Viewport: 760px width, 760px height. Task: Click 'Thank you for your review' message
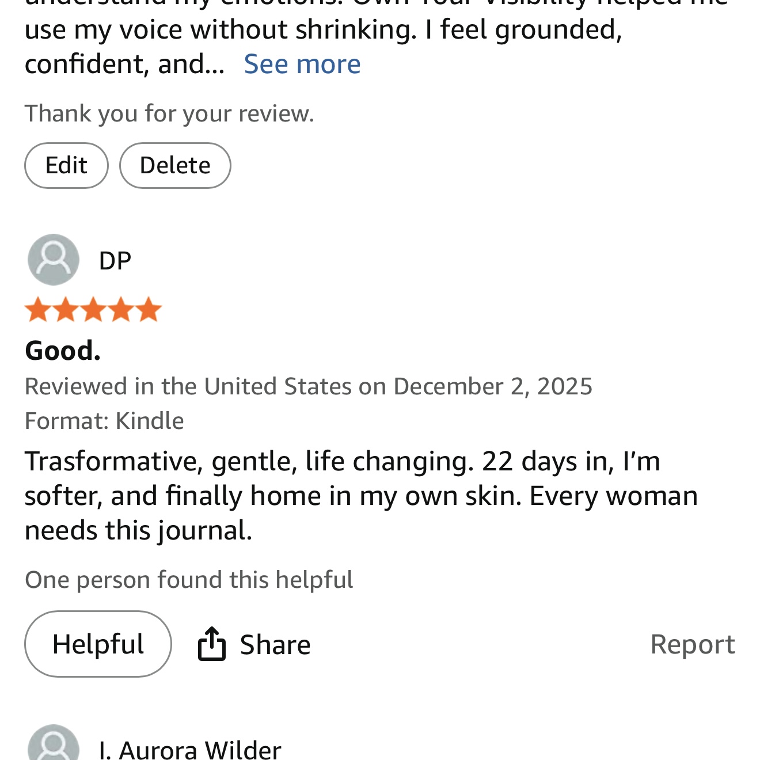(169, 113)
